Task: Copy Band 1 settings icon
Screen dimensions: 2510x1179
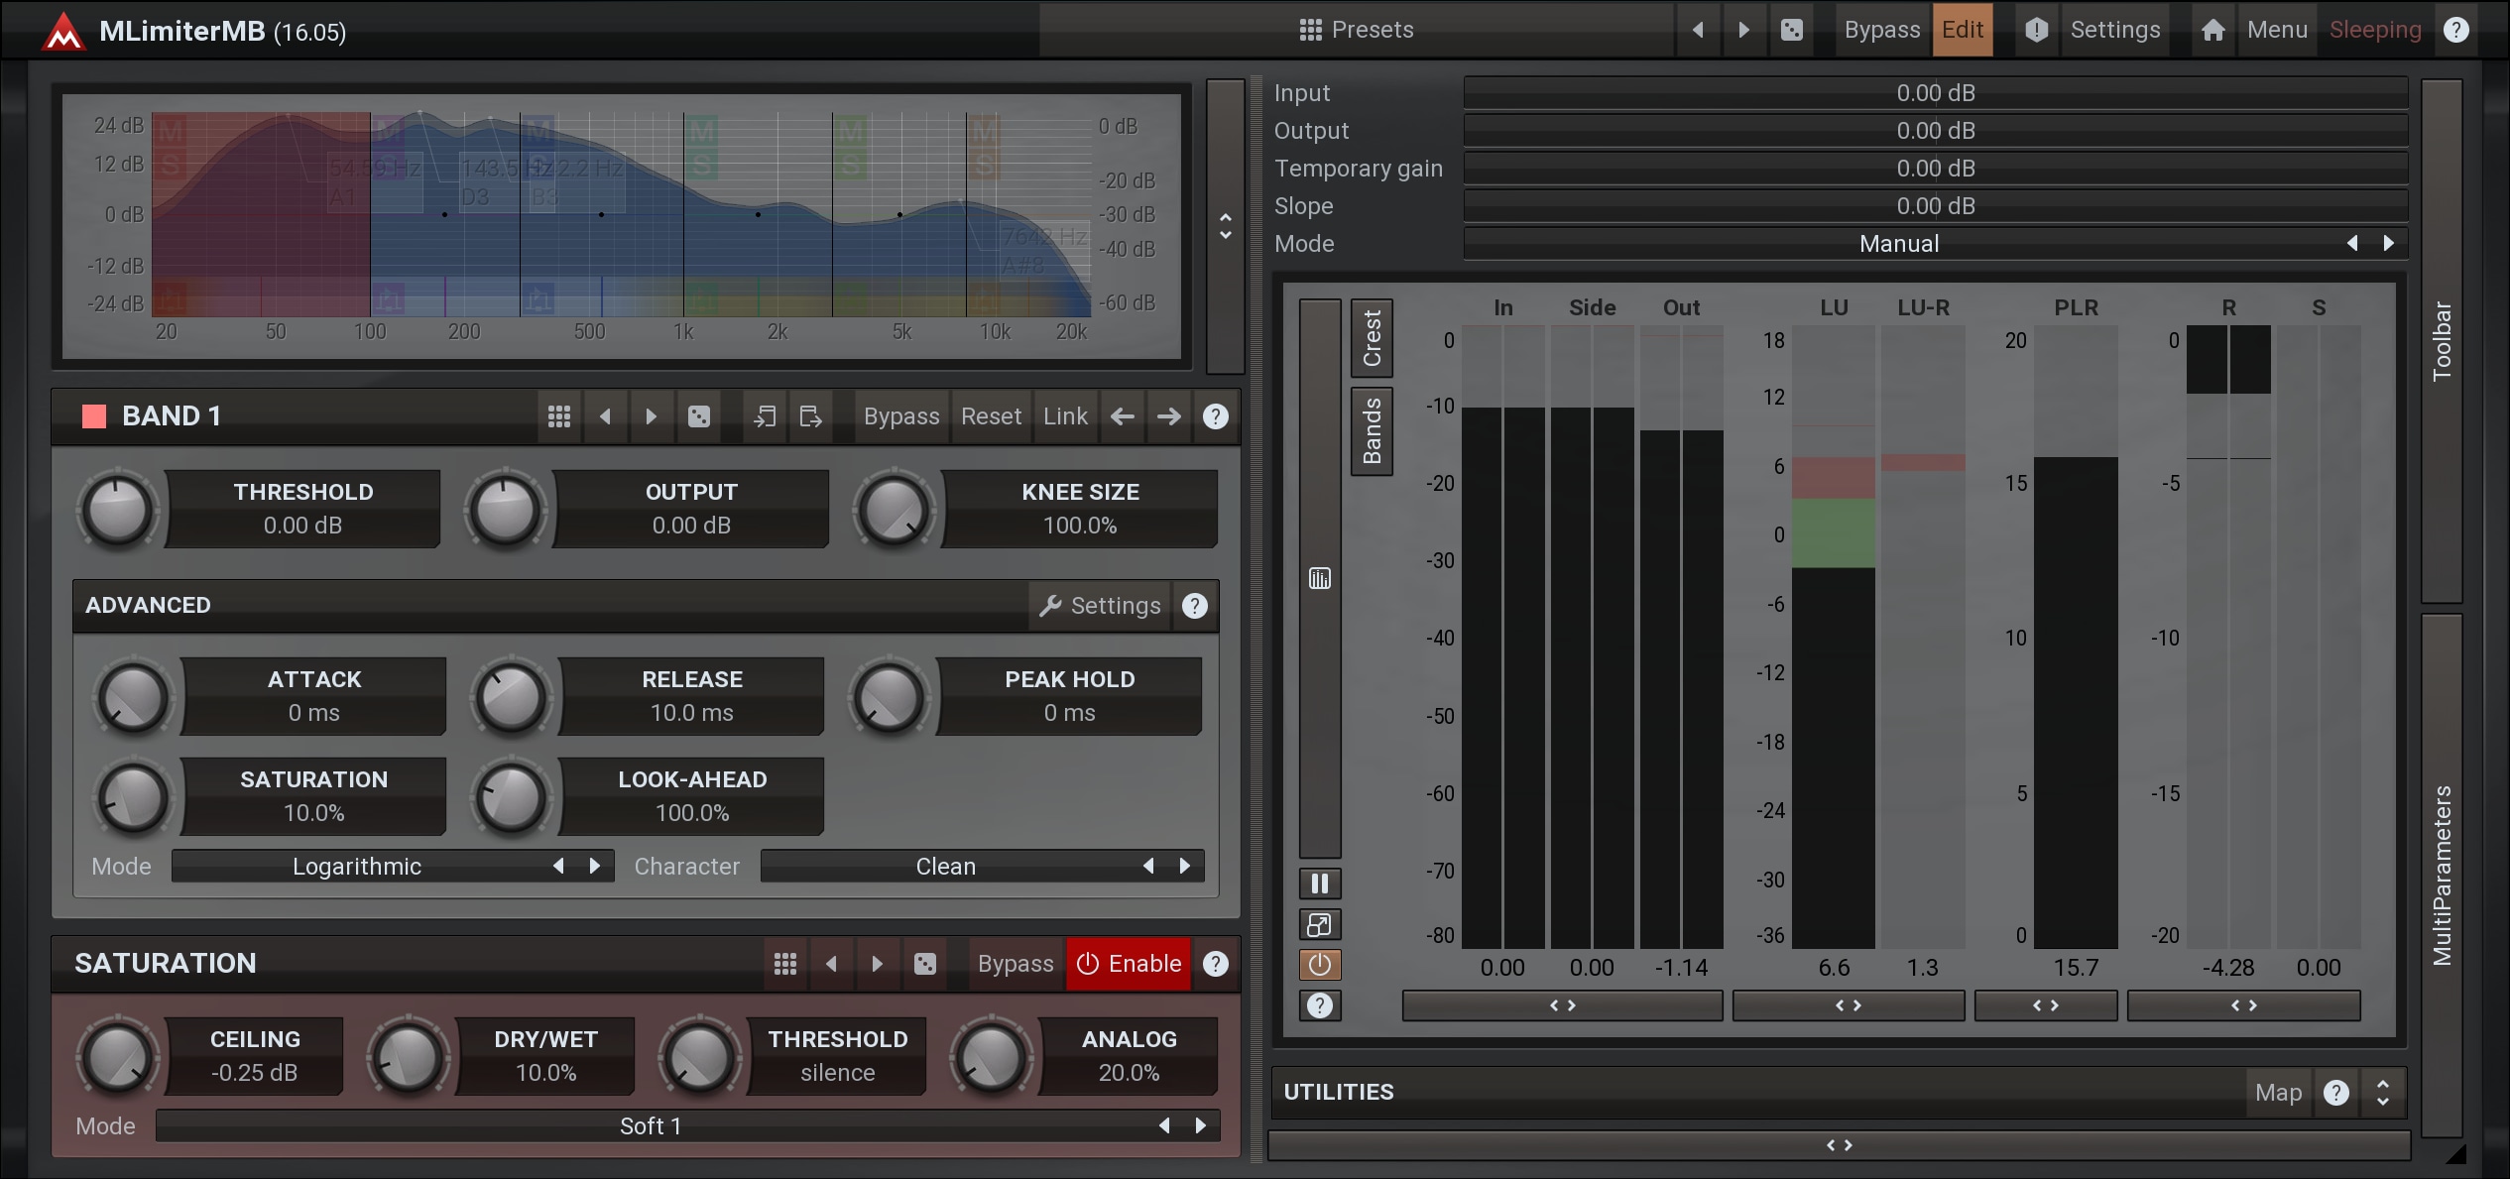Action: [x=765, y=416]
